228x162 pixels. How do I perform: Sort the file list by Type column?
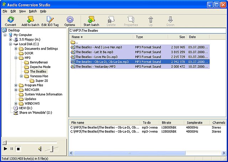(150, 37)
